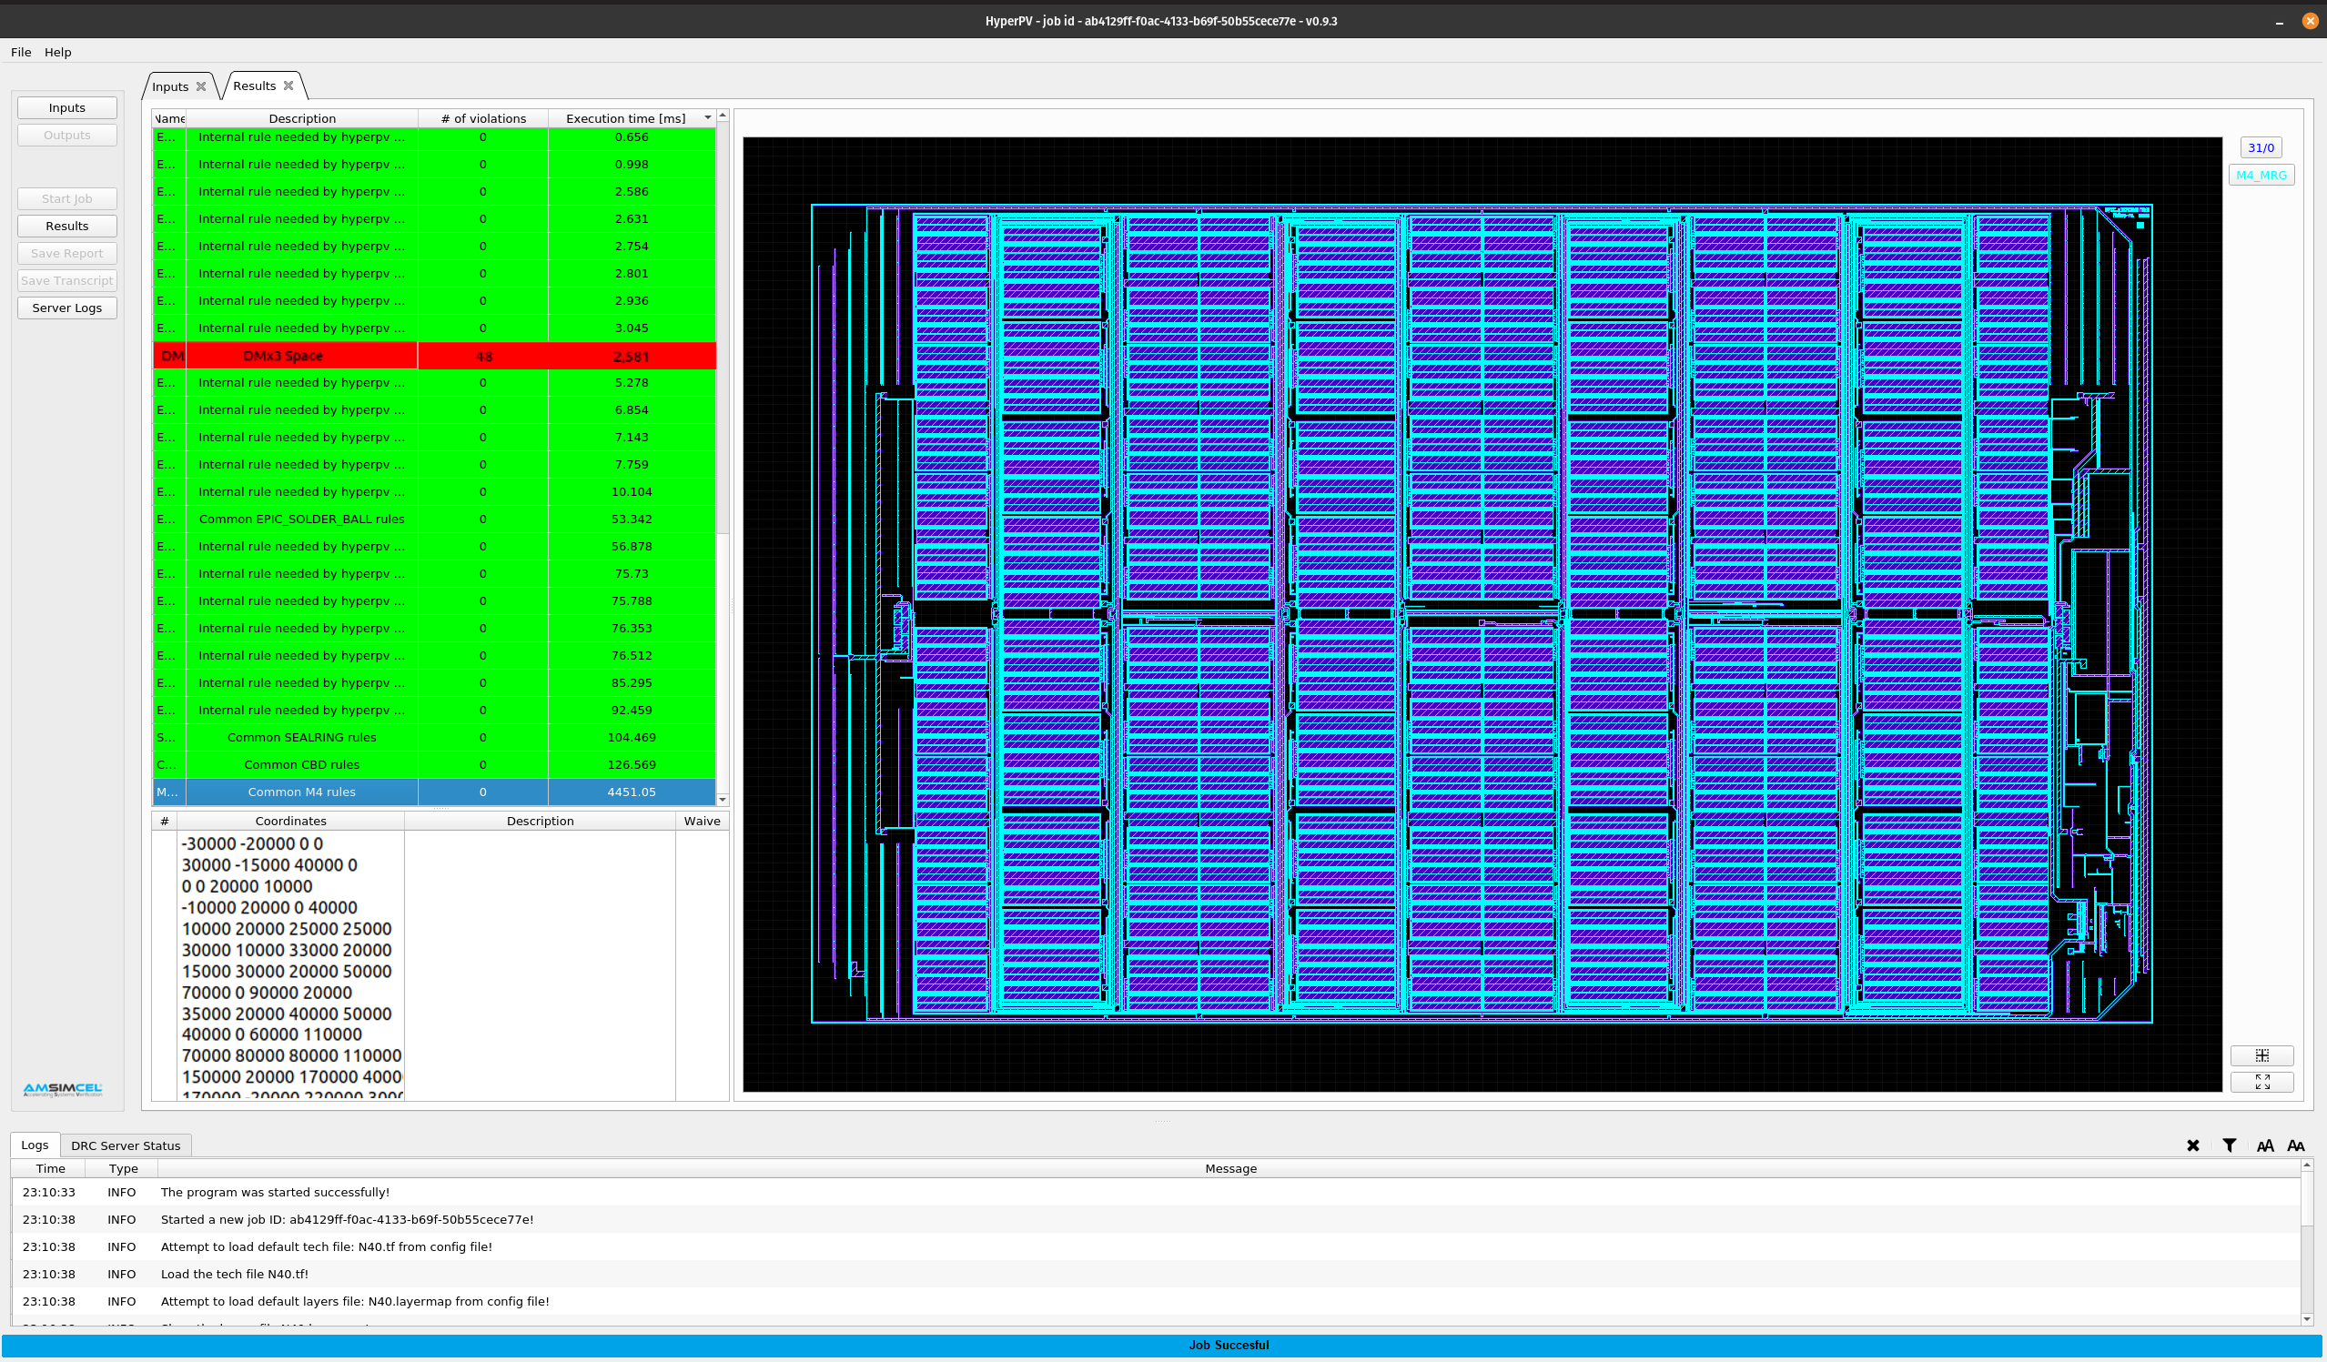The width and height of the screenshot is (2327, 1362).
Task: Click the Outputs sidebar button
Action: coord(67,136)
